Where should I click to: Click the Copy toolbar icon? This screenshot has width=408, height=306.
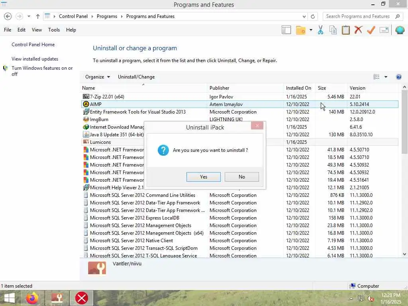(333, 30)
